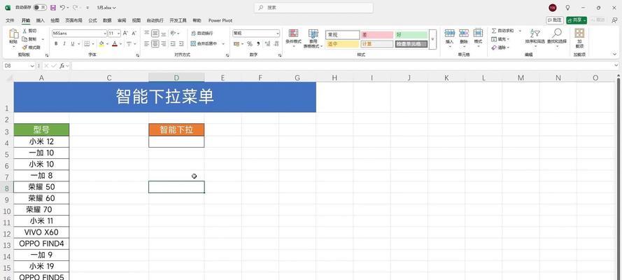This screenshot has width=622, height=280.
Task: Toggle align left
Action: click(147, 43)
